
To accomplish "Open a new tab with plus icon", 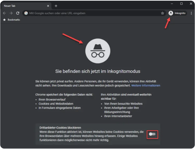I will click(56, 6).
